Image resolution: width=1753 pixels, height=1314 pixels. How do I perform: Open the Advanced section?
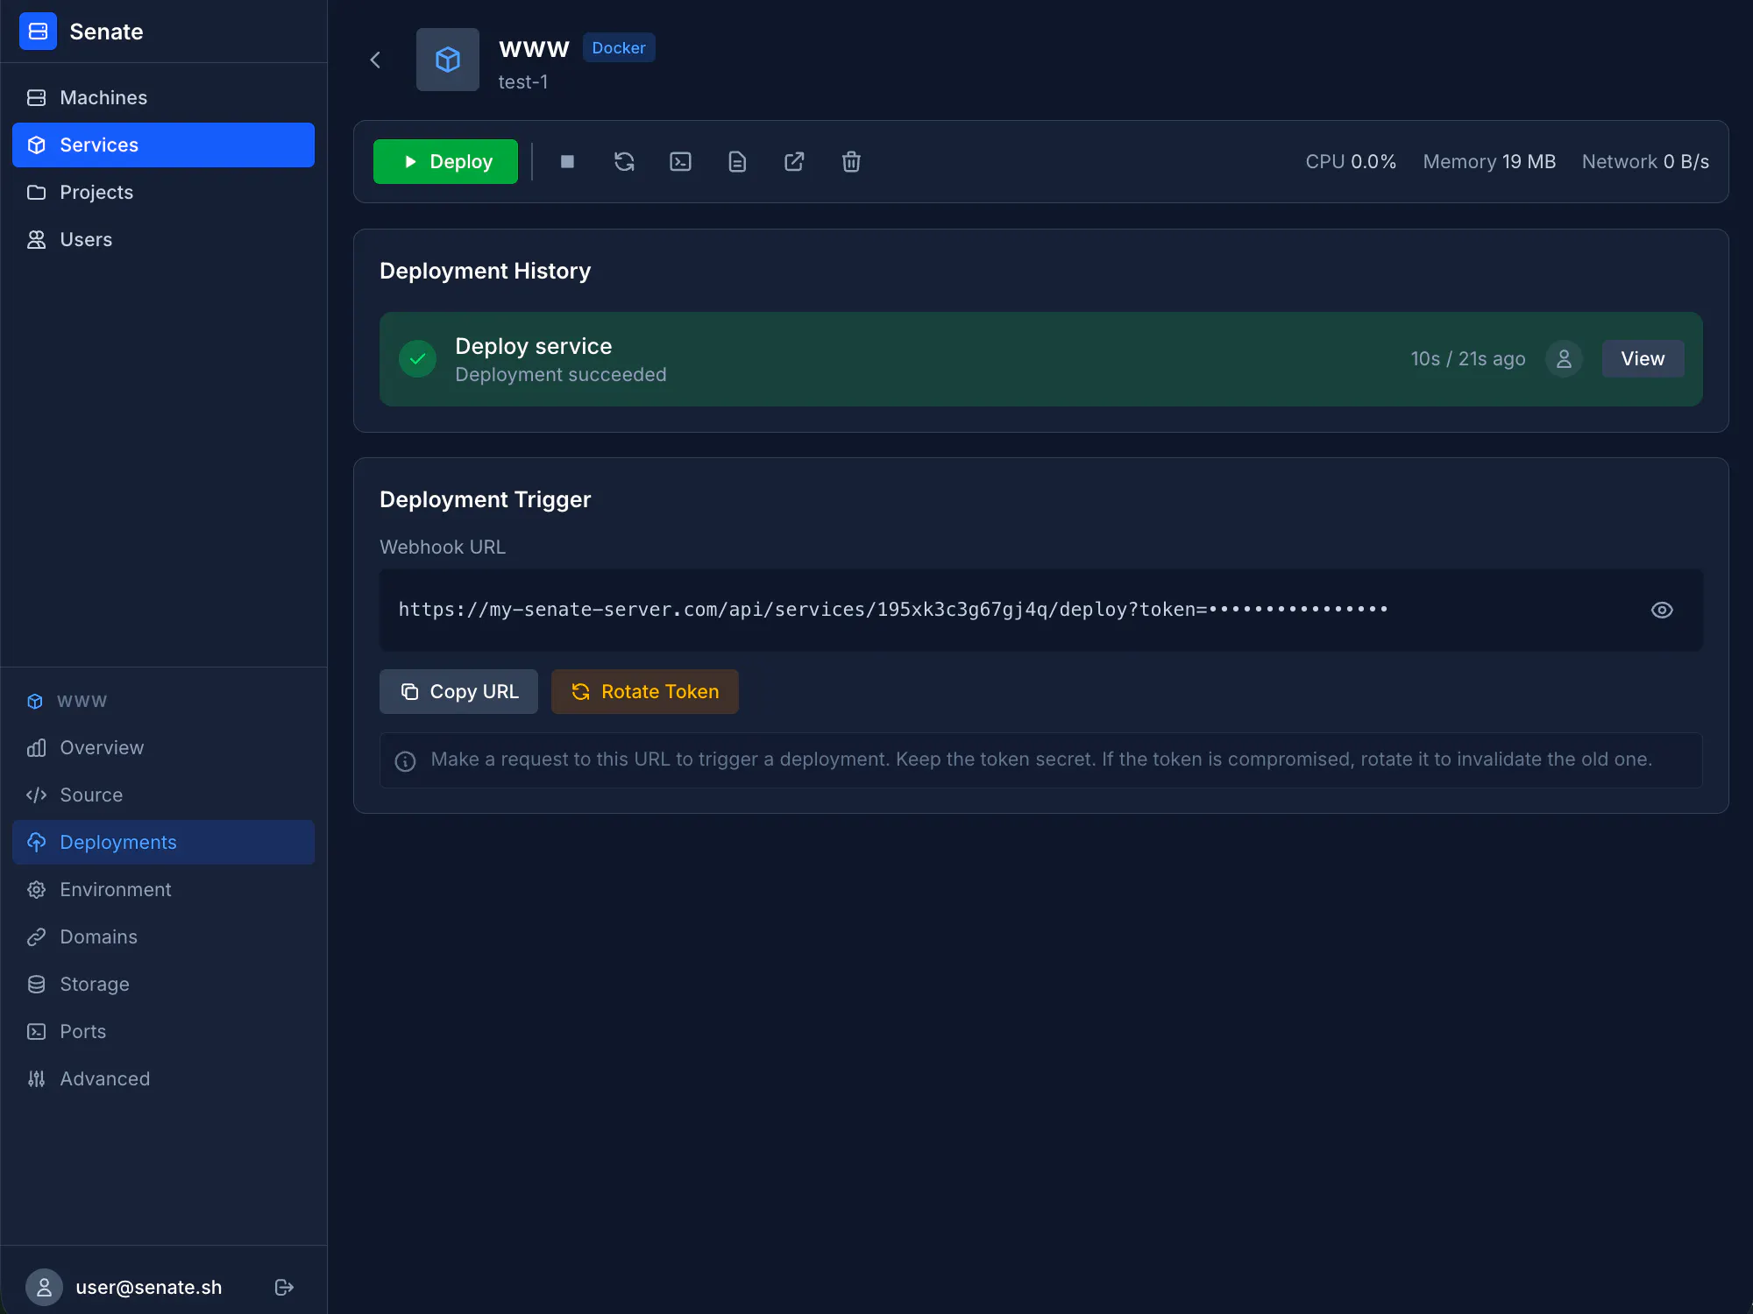pos(163,1078)
